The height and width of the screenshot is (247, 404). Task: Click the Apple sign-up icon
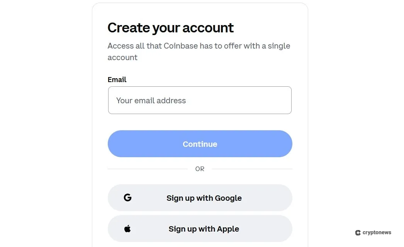pyautogui.click(x=127, y=229)
